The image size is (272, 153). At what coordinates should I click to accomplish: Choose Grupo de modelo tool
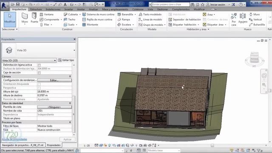click(151, 25)
